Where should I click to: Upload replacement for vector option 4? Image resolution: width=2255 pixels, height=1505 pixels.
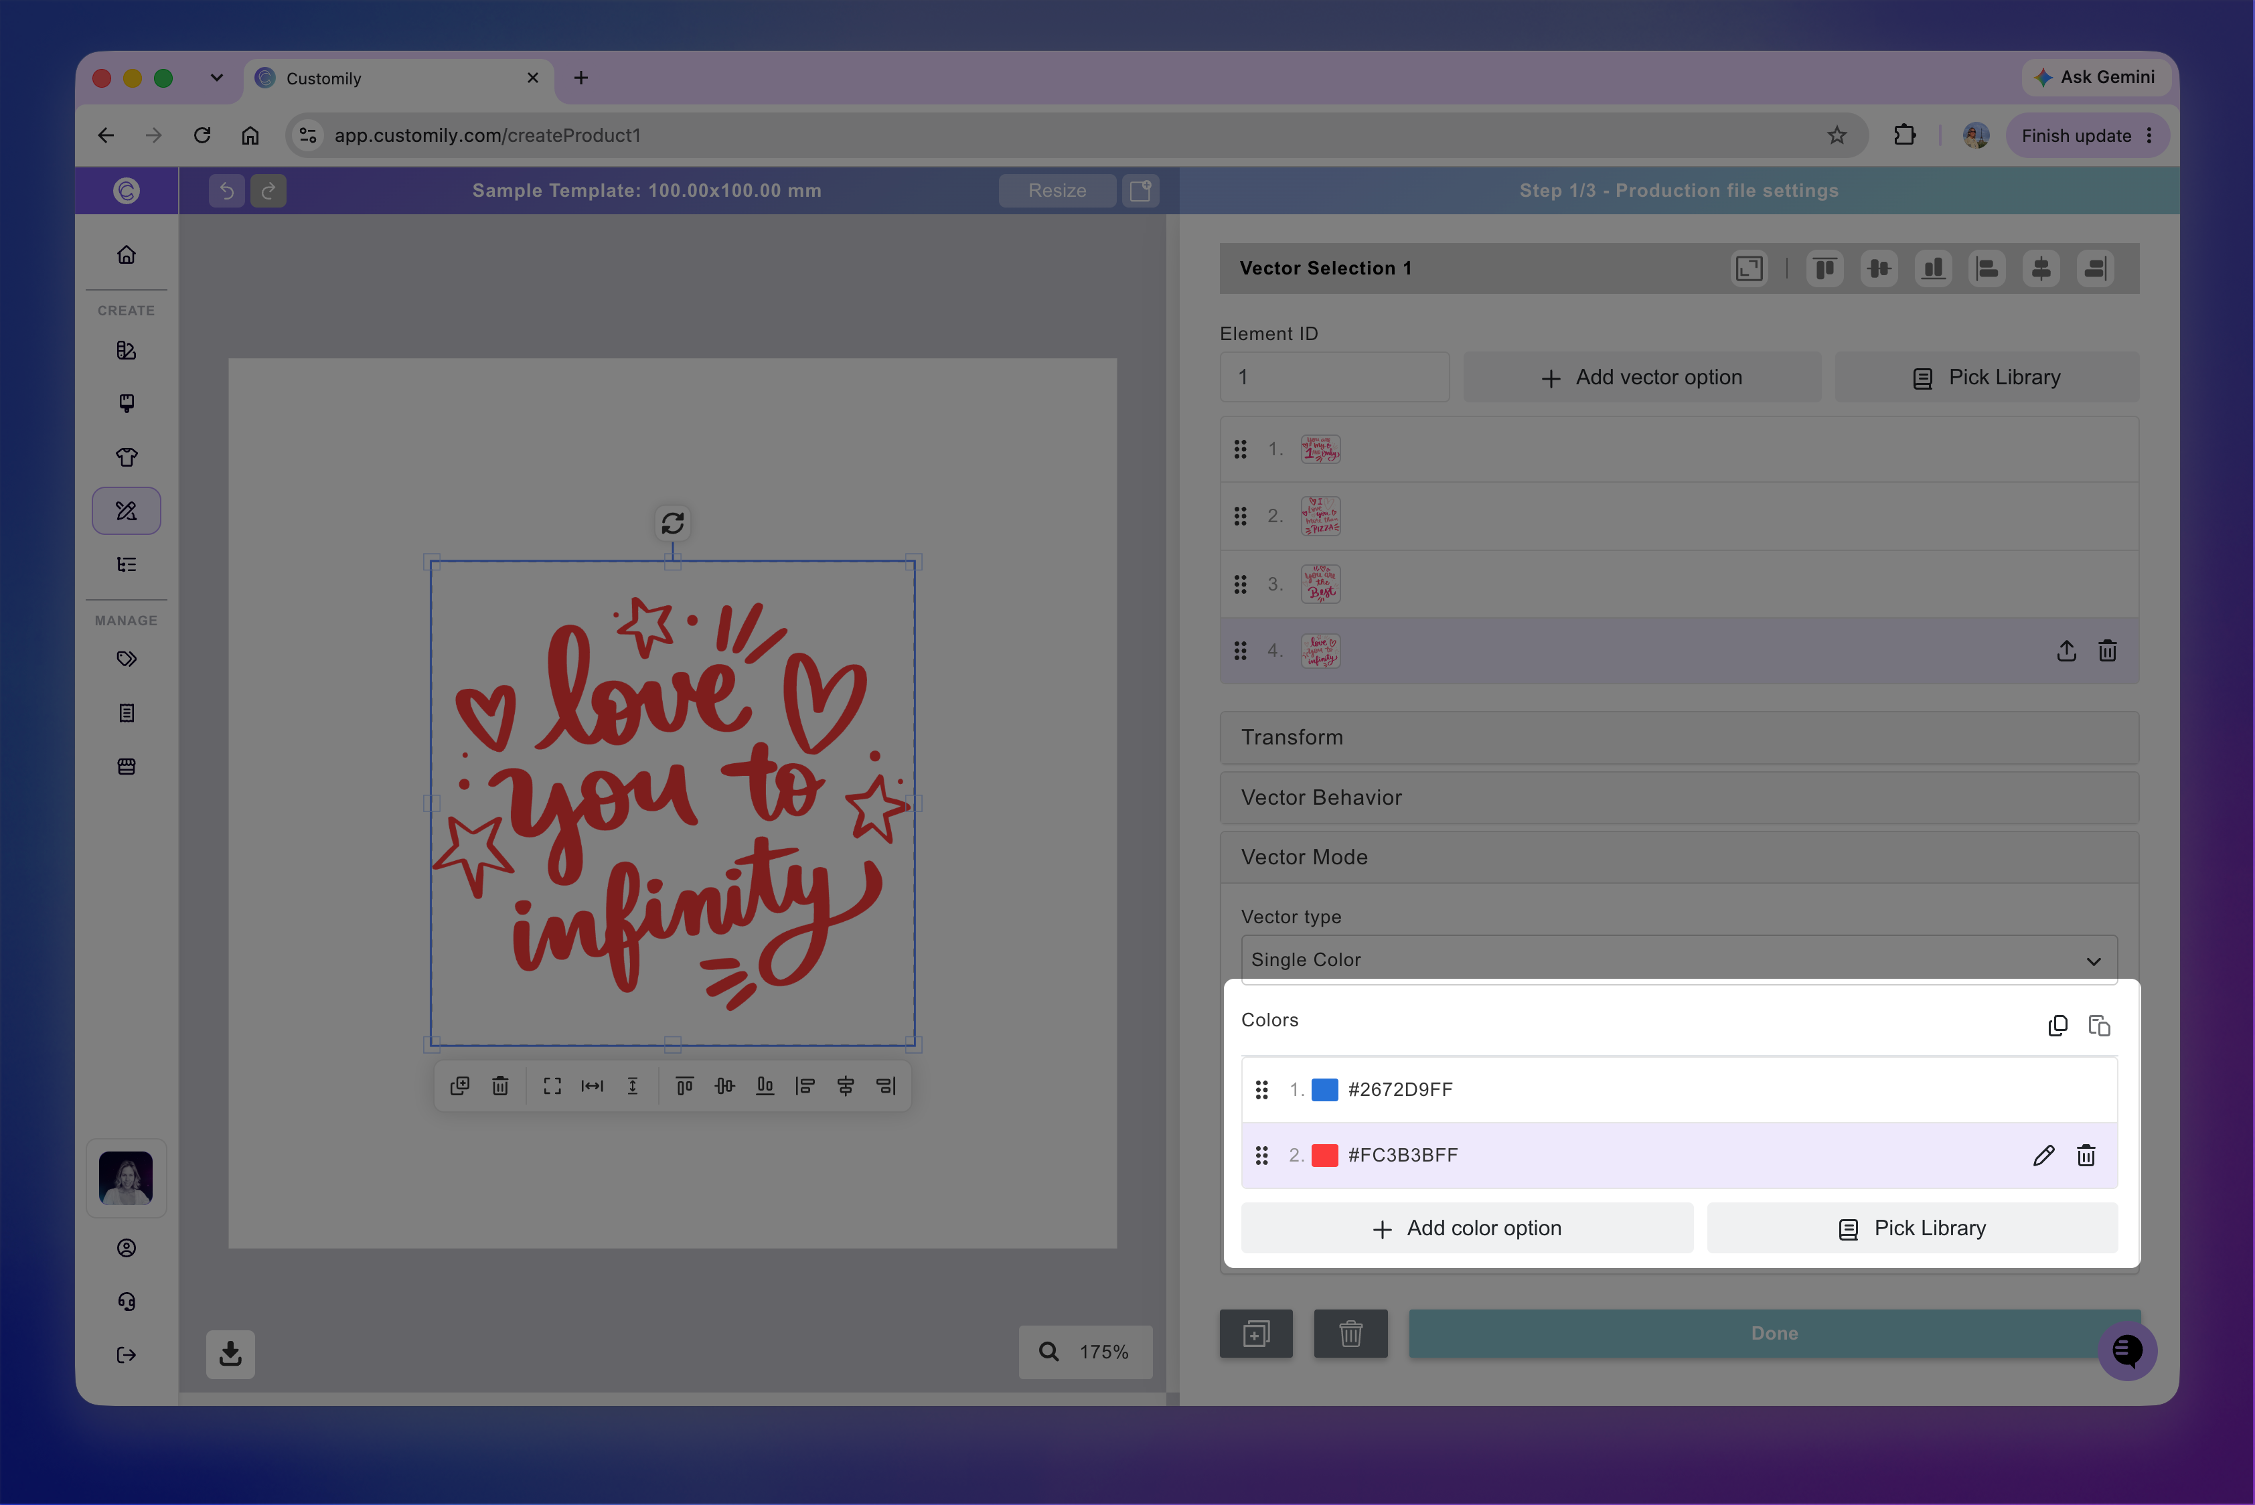pyautogui.click(x=2066, y=651)
